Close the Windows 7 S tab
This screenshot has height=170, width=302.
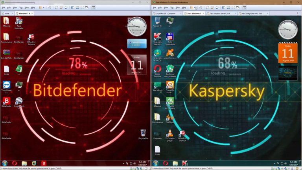pyautogui.click(x=32, y=13)
